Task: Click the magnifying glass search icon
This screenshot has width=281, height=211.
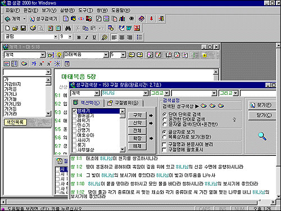Action: [262, 136]
